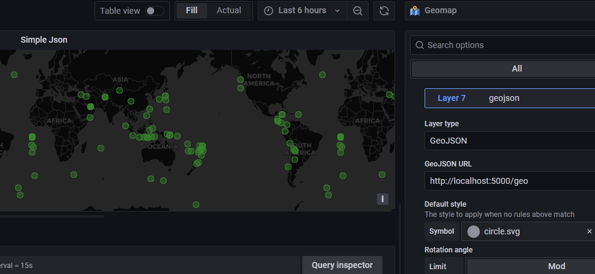The height and width of the screenshot is (274, 595).
Task: Open the Query inspector
Action: [342, 265]
